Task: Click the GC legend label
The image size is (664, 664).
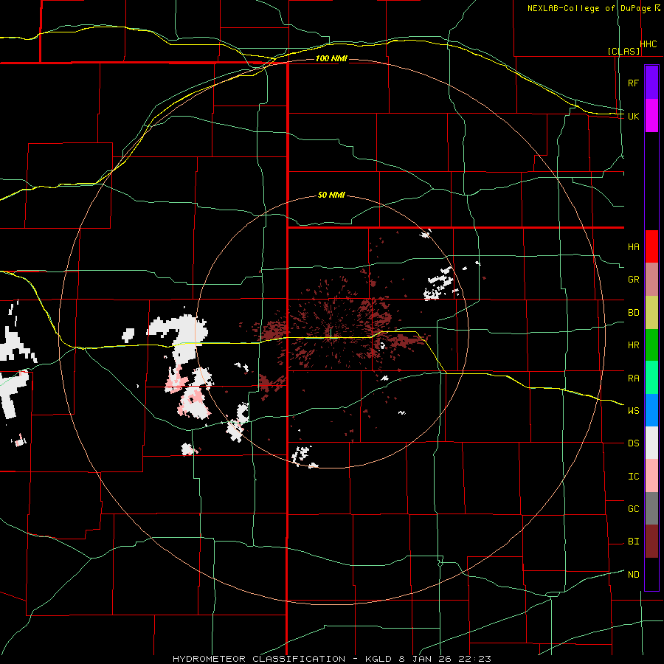Action: pos(634,509)
